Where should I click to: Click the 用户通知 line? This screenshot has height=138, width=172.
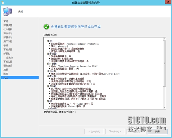[71, 89]
